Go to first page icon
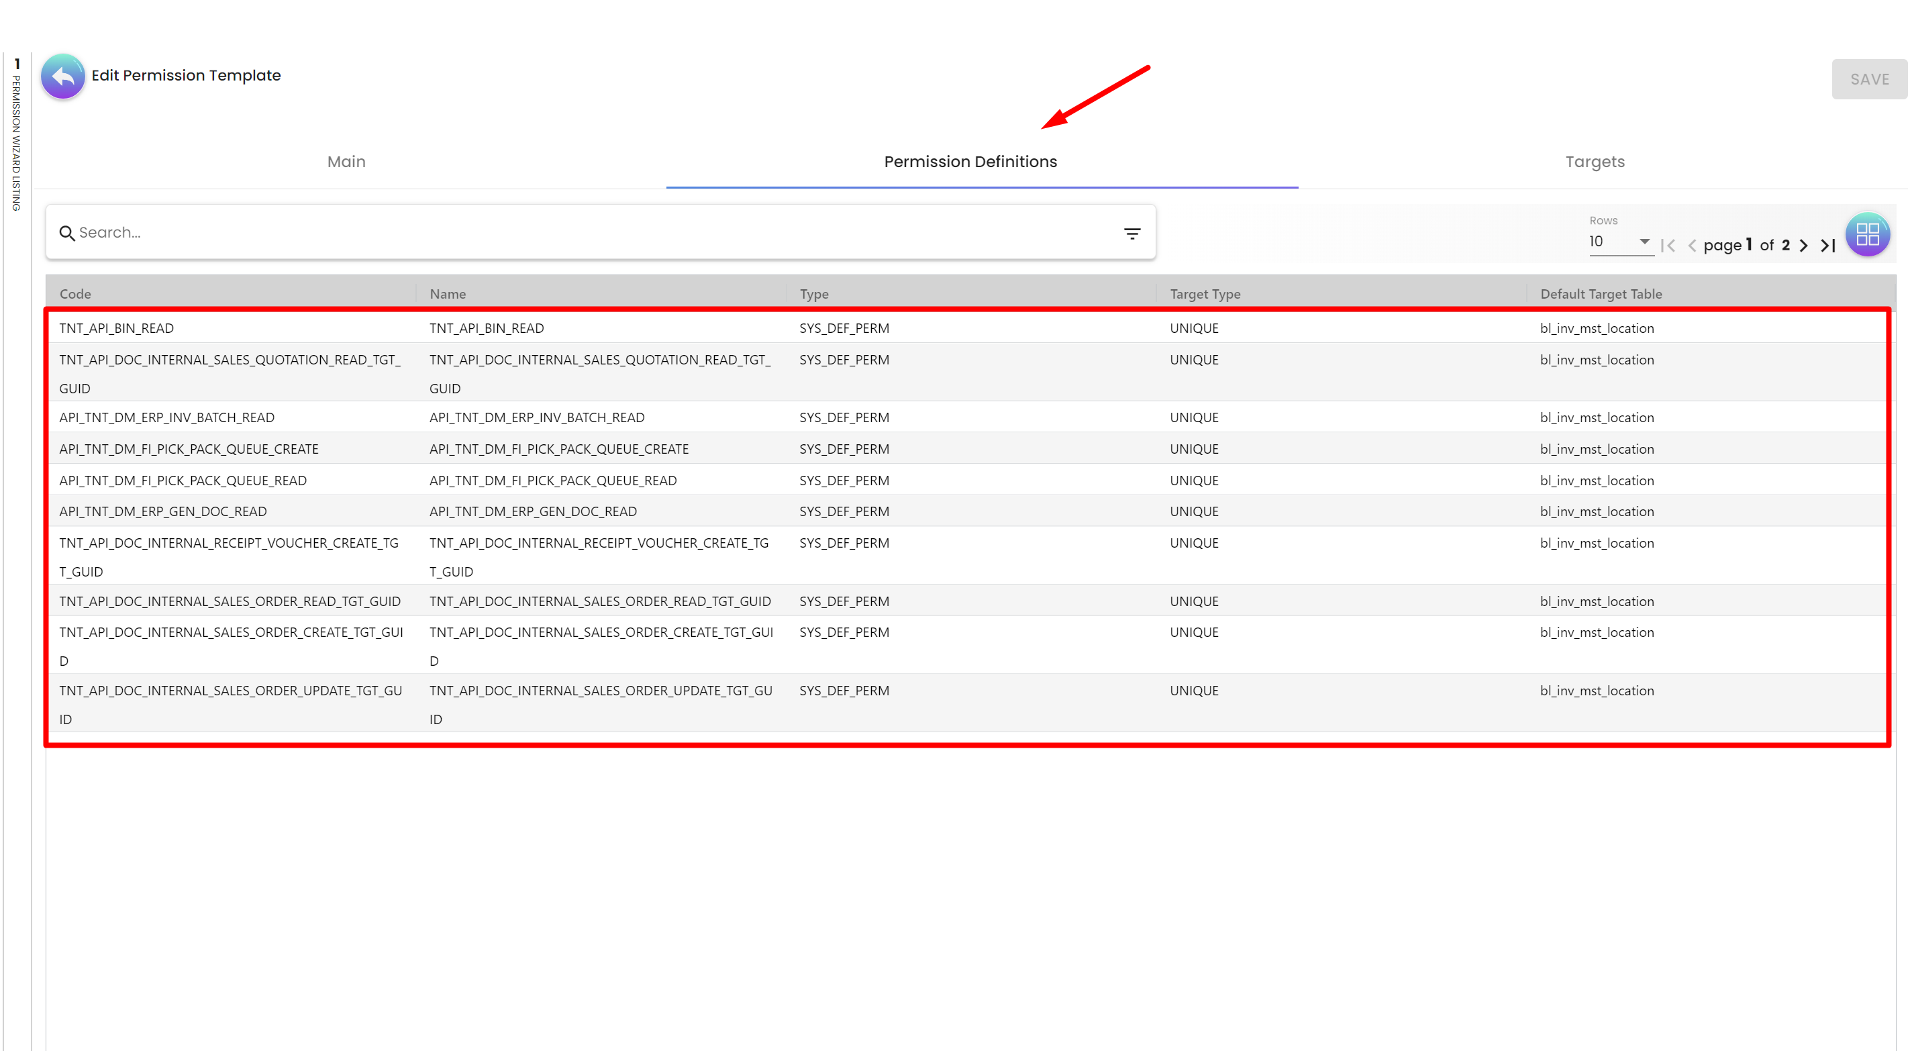 1668,246
